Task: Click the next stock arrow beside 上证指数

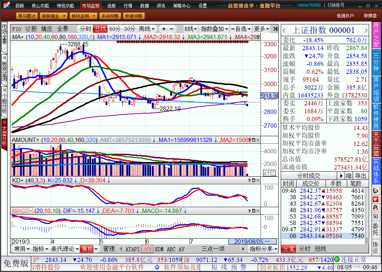Action: point(366,30)
